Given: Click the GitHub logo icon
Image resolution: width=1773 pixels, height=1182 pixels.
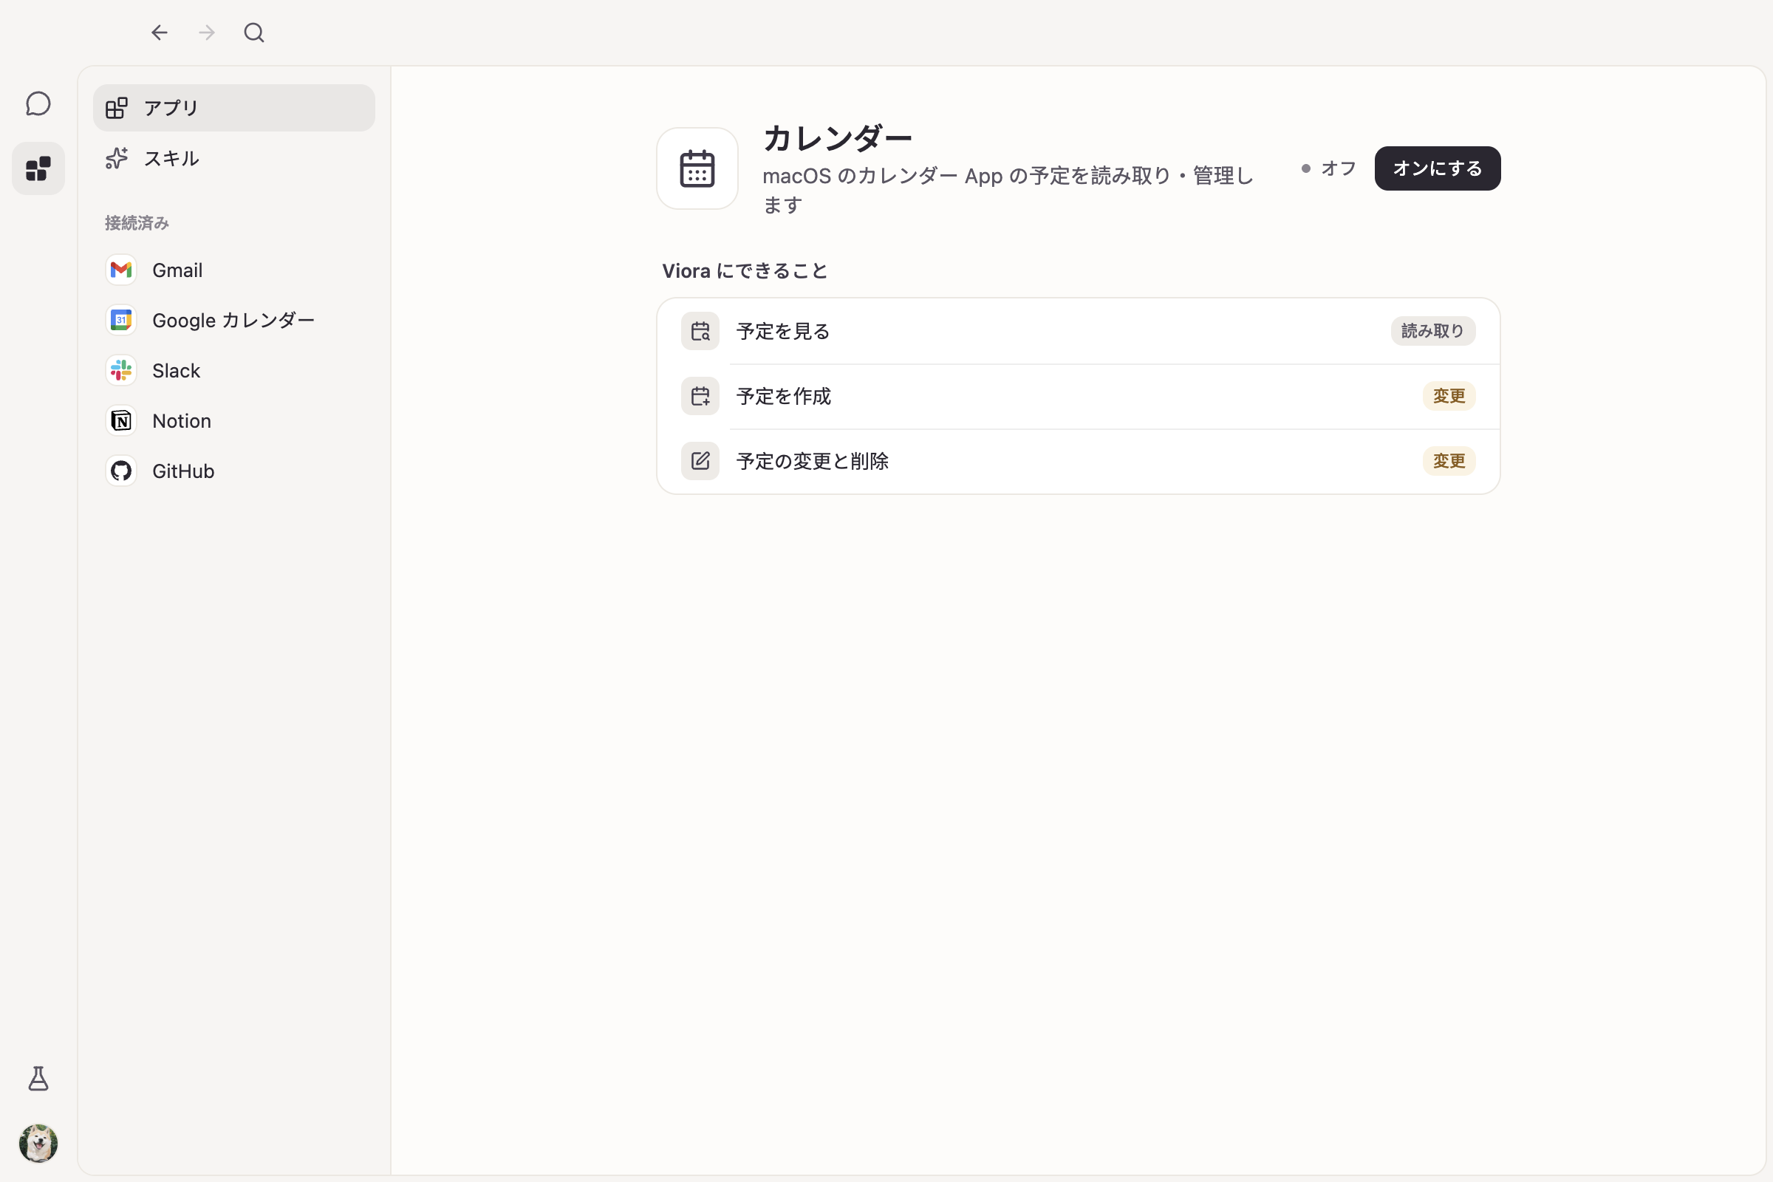Looking at the screenshot, I should [120, 471].
